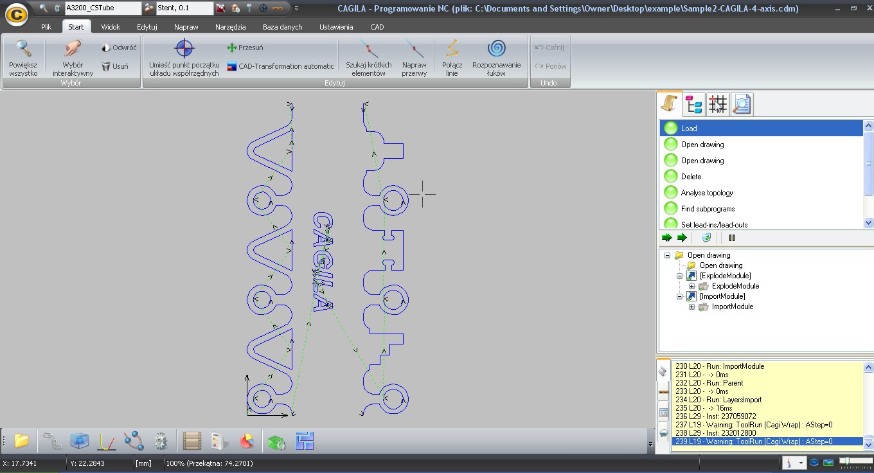Image resolution: width=874 pixels, height=473 pixels.
Task: Click the tool icon before the Stent field
Action: (x=149, y=8)
